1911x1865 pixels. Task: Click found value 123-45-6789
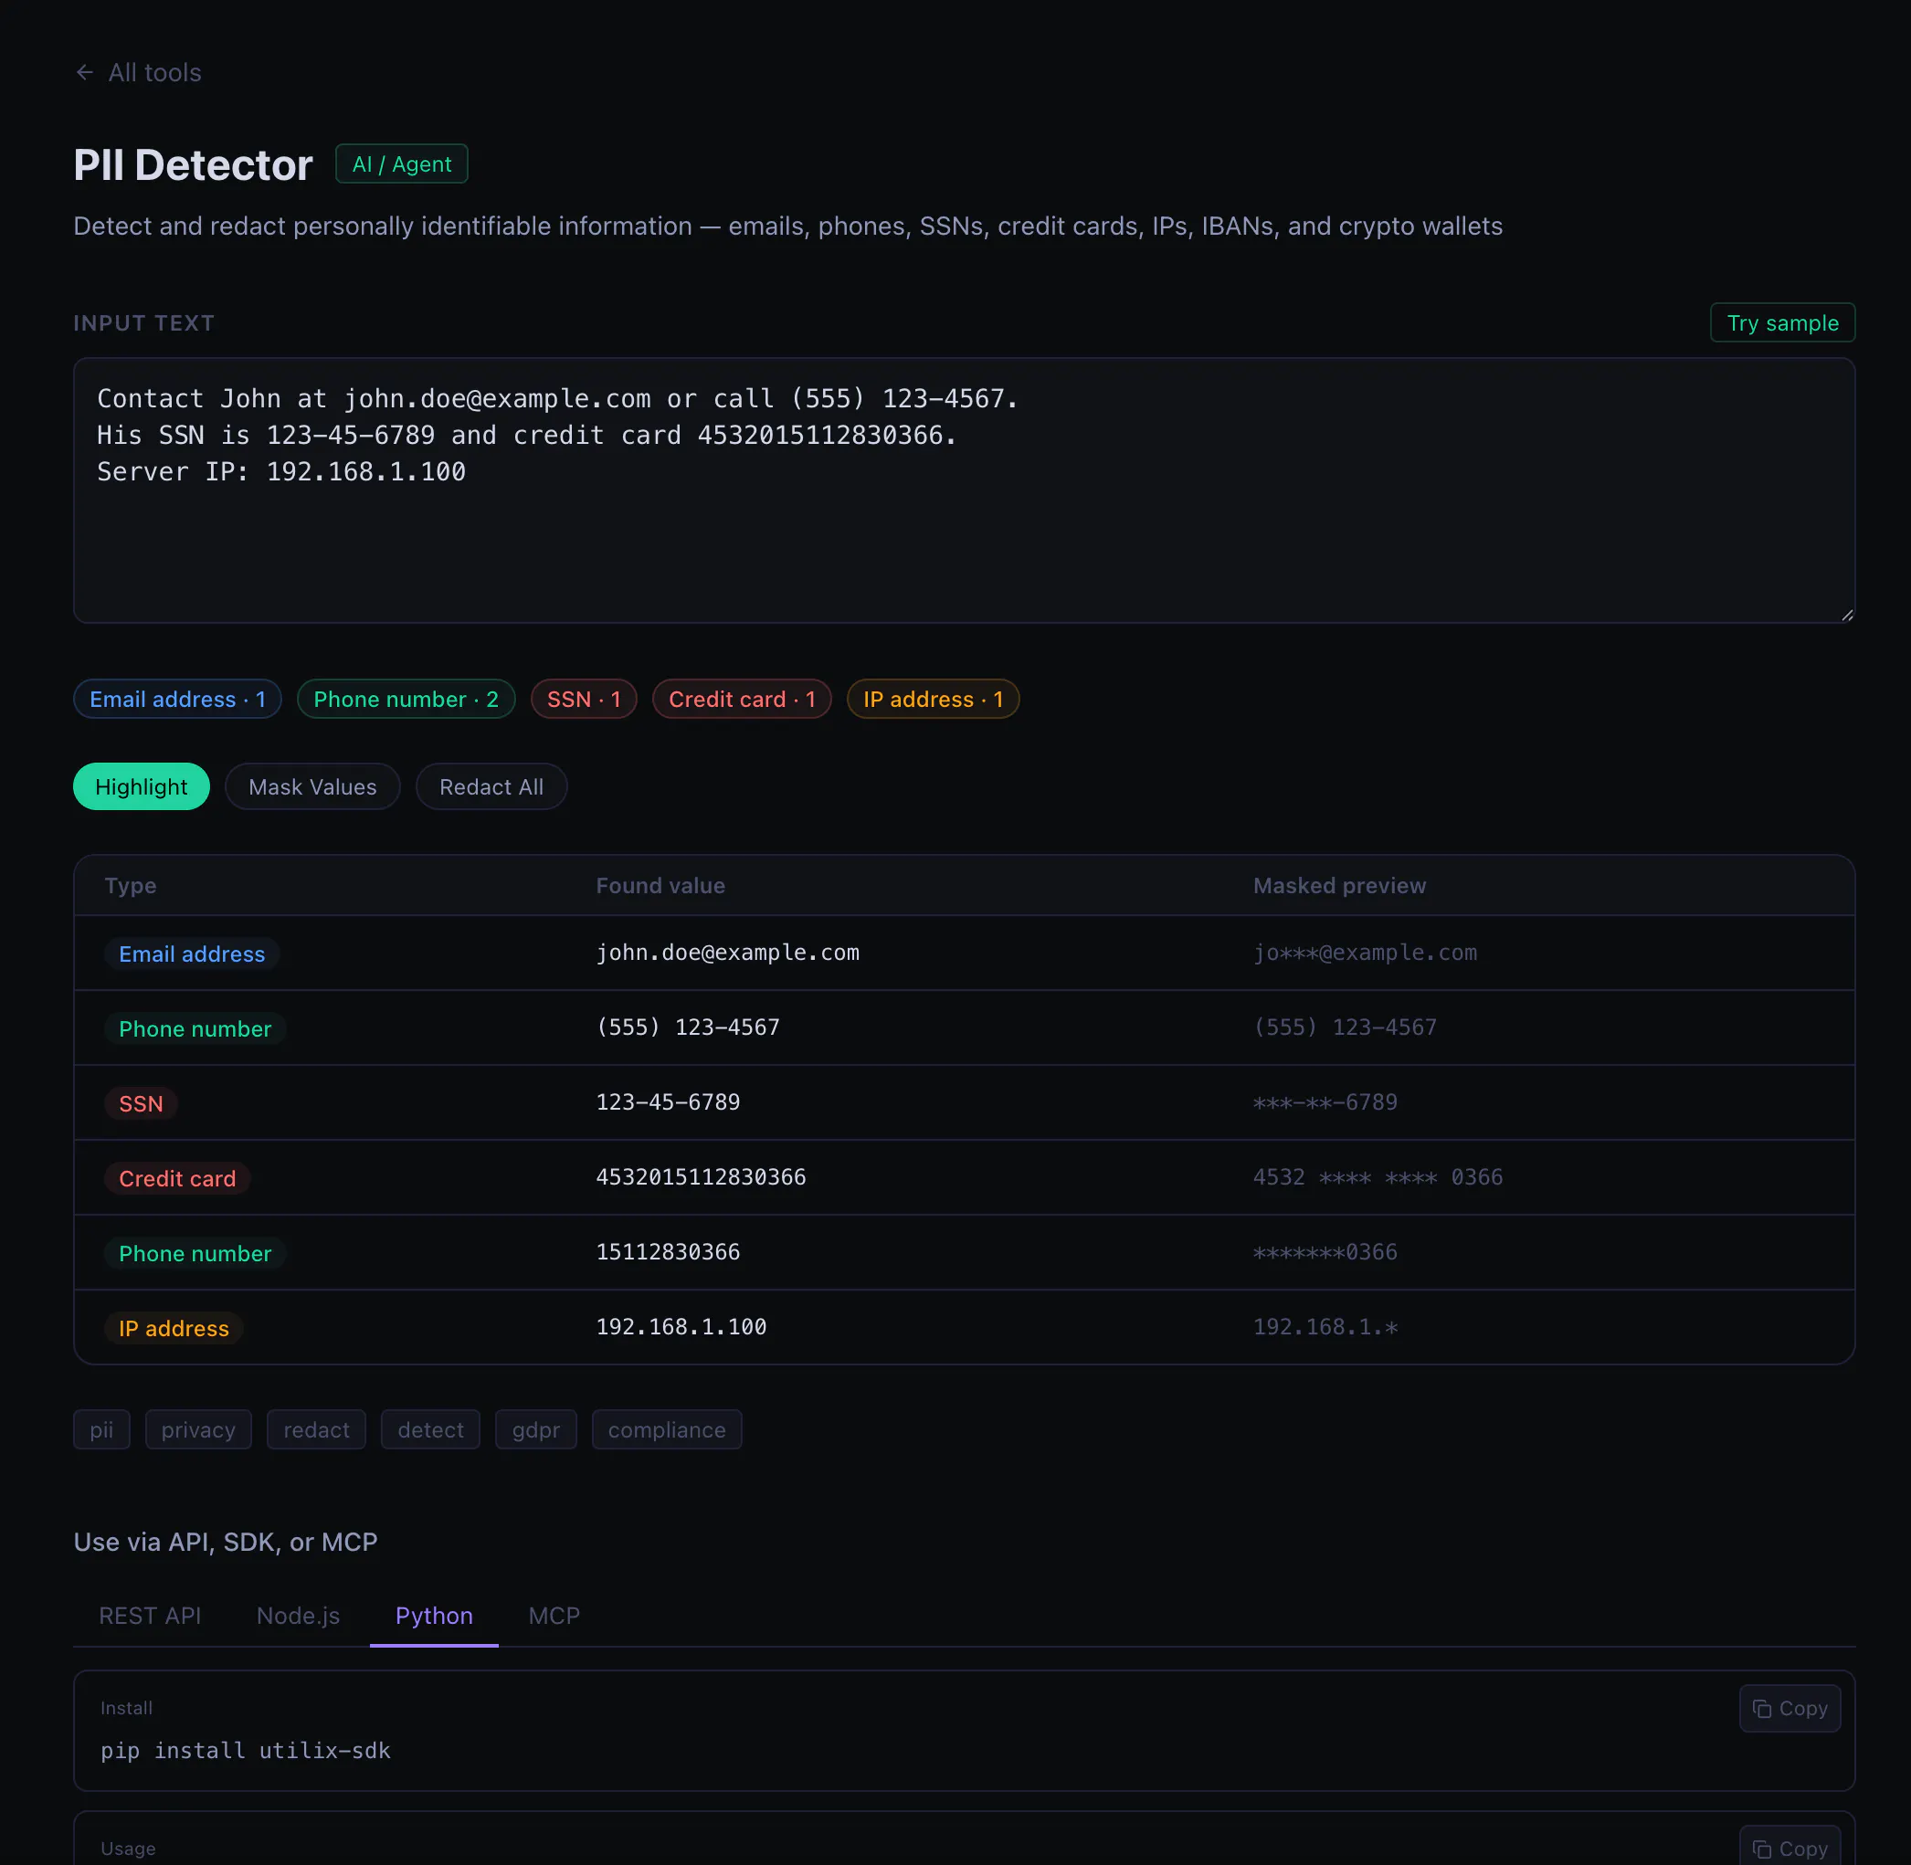(668, 1102)
